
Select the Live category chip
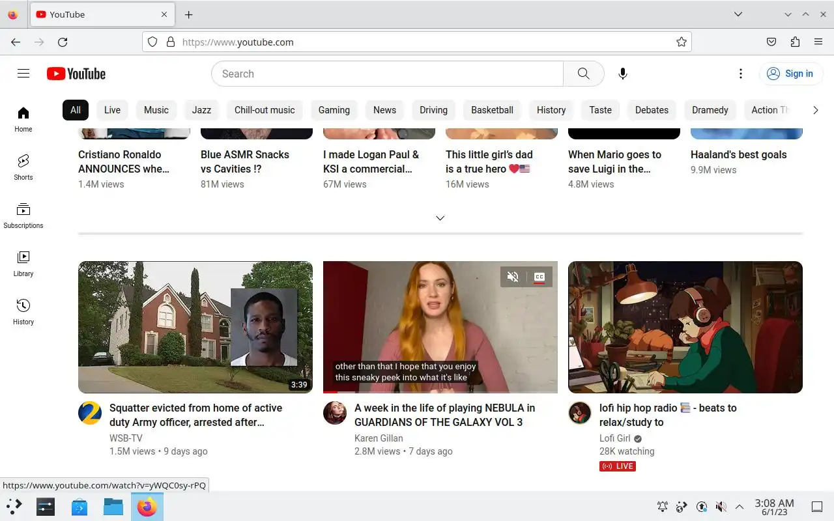112,110
